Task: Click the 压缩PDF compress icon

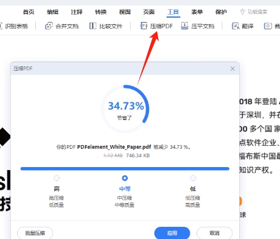Action: (x=144, y=26)
